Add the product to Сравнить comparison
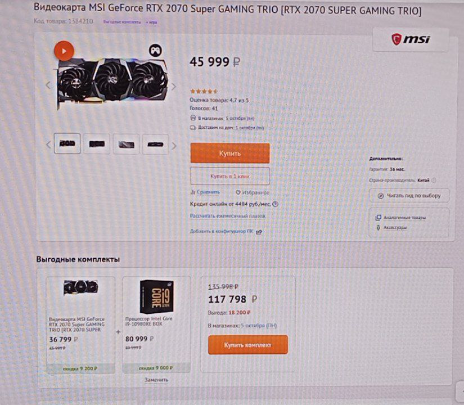This screenshot has width=464, height=405. (x=205, y=192)
